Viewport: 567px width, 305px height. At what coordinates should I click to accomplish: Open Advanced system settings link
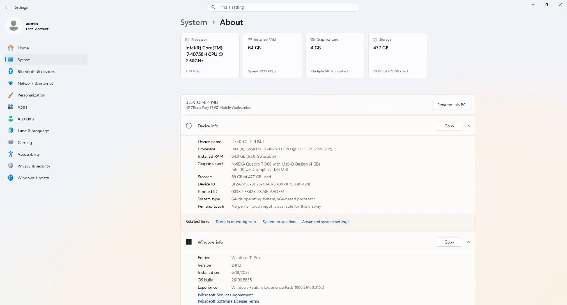pos(325,222)
